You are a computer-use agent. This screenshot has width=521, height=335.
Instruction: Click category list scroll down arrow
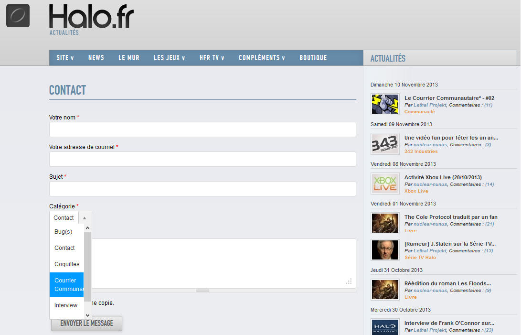click(88, 315)
